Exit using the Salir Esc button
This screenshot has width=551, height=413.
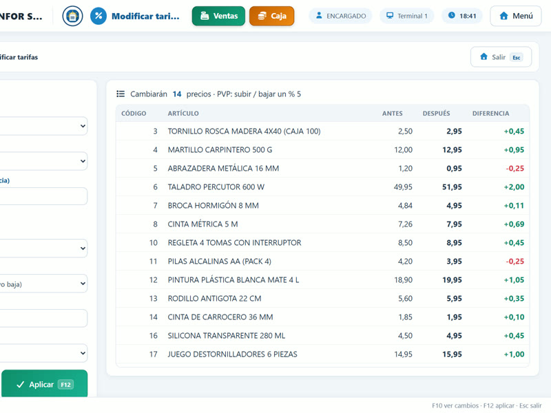coord(501,57)
